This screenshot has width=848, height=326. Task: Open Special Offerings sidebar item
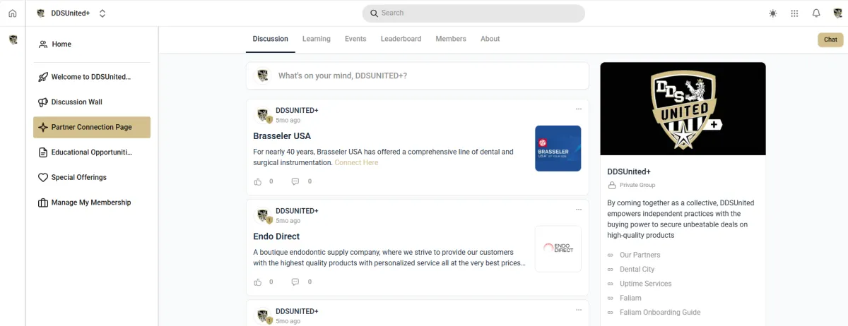point(92,177)
